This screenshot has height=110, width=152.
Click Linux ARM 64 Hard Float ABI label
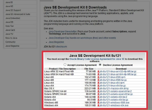click(x=59, y=74)
